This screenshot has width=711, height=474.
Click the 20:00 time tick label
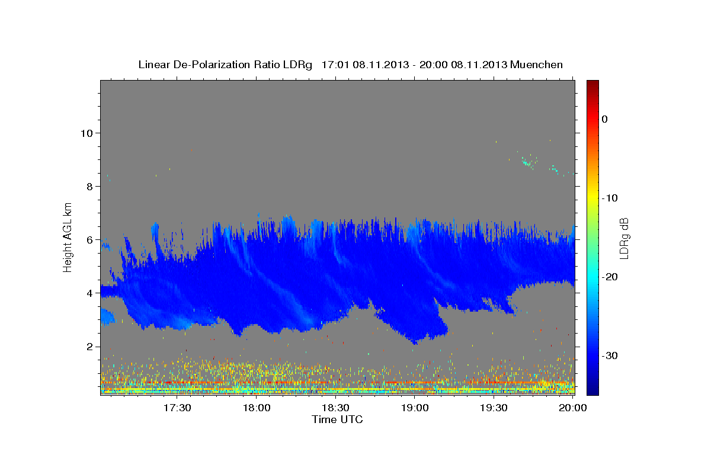coord(573,408)
